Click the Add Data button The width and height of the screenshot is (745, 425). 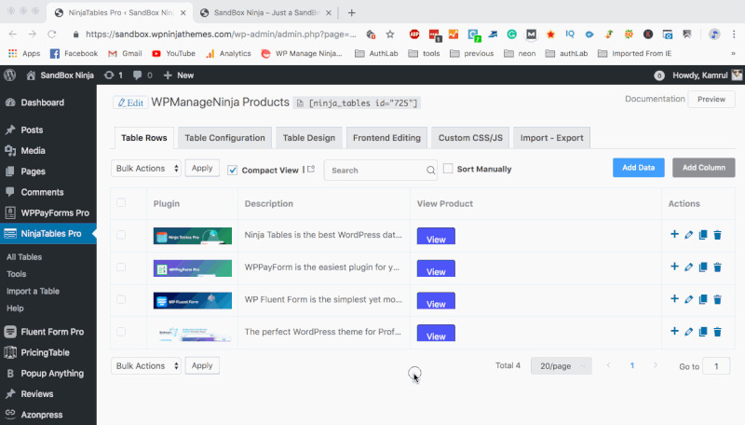[x=639, y=168]
